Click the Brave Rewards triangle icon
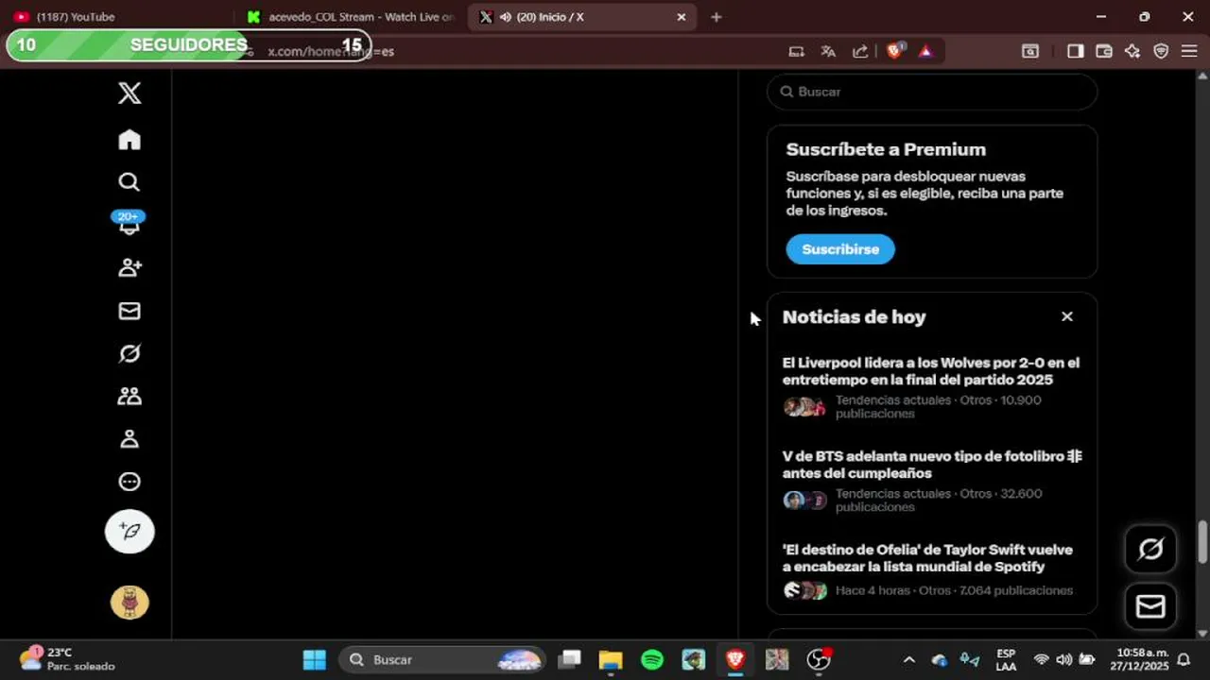Viewport: 1210px width, 680px height. 925,51
